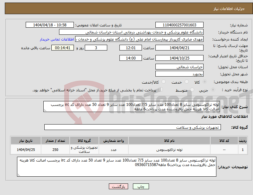The image size is (253, 195).
Task: Click the نام کالا column header
Action: click(169, 141)
